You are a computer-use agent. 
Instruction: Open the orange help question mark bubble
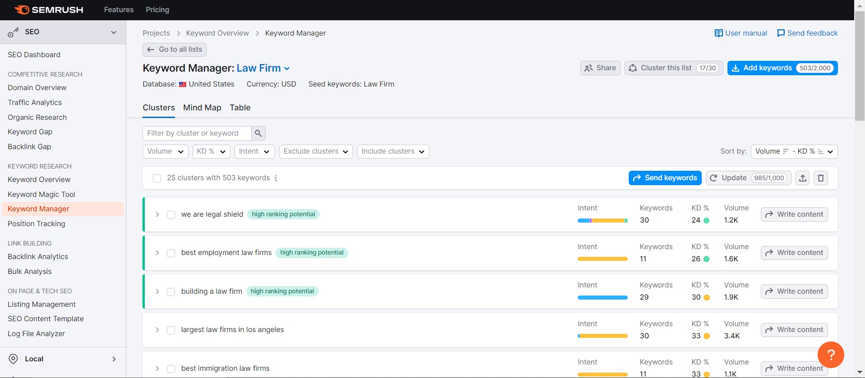point(830,355)
